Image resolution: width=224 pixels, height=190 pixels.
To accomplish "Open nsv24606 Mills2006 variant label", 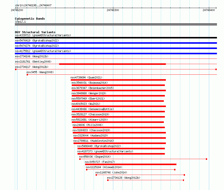I will coord(88,125).
